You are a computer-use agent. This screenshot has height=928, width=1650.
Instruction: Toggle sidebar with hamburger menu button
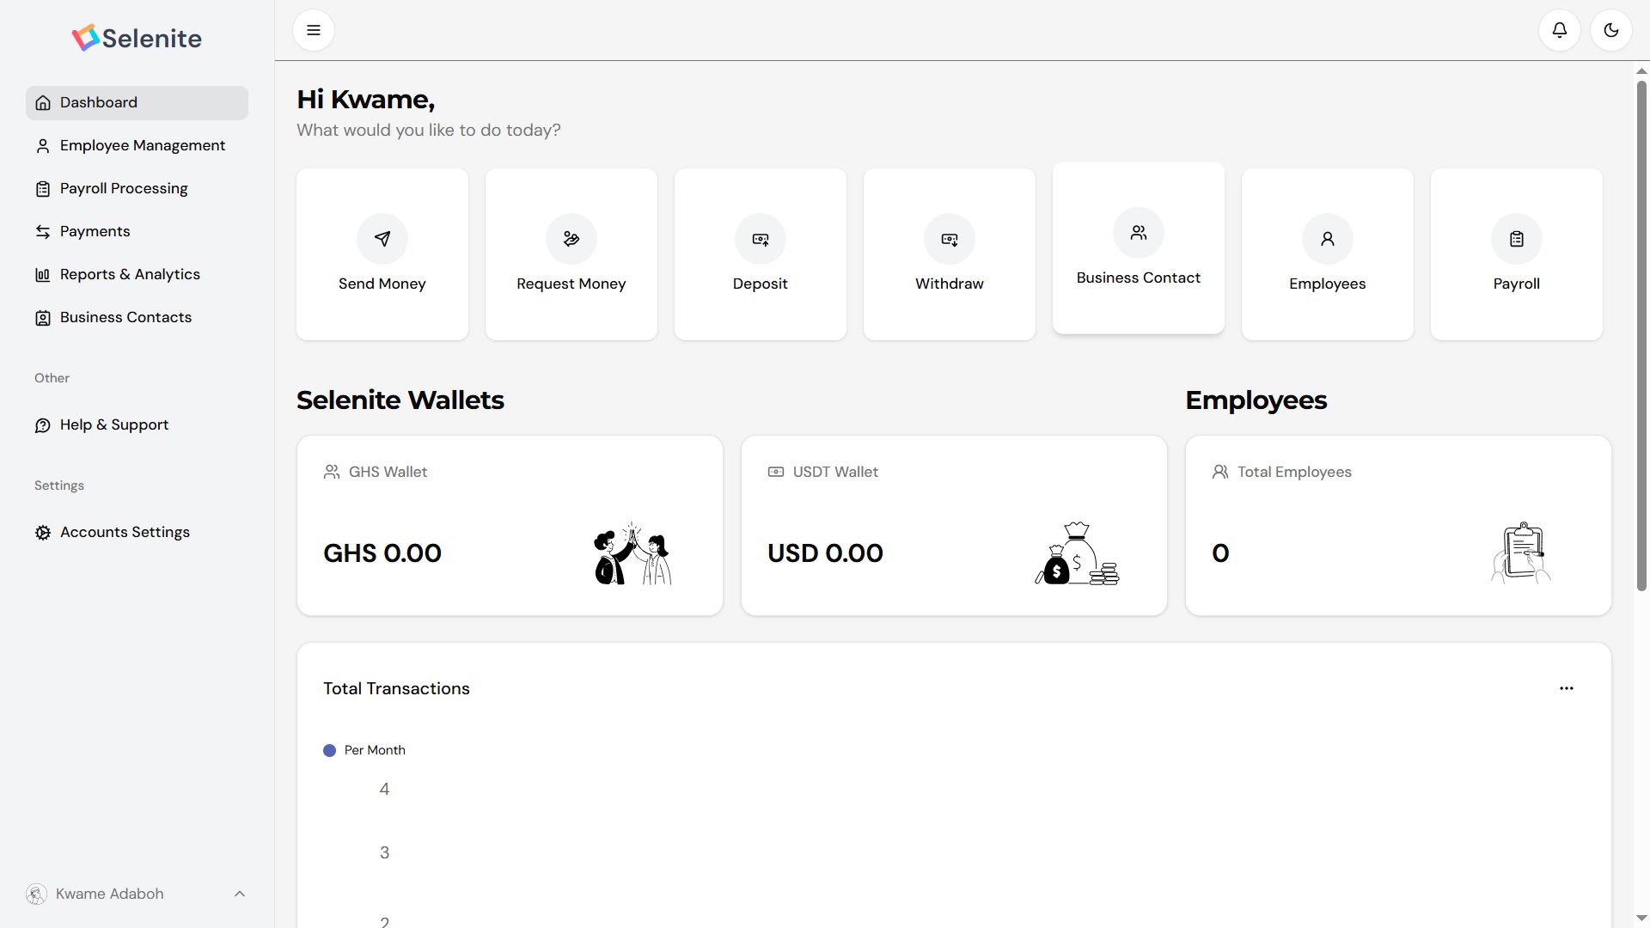314,31
